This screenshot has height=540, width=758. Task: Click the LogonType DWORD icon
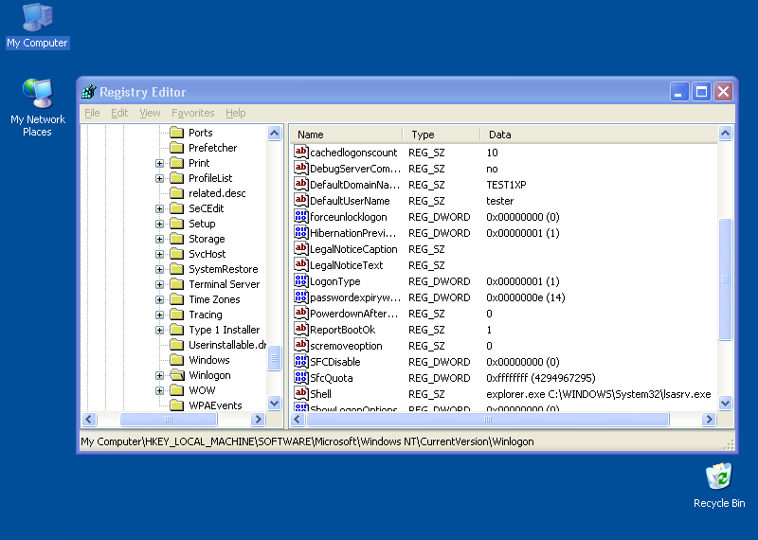point(300,280)
